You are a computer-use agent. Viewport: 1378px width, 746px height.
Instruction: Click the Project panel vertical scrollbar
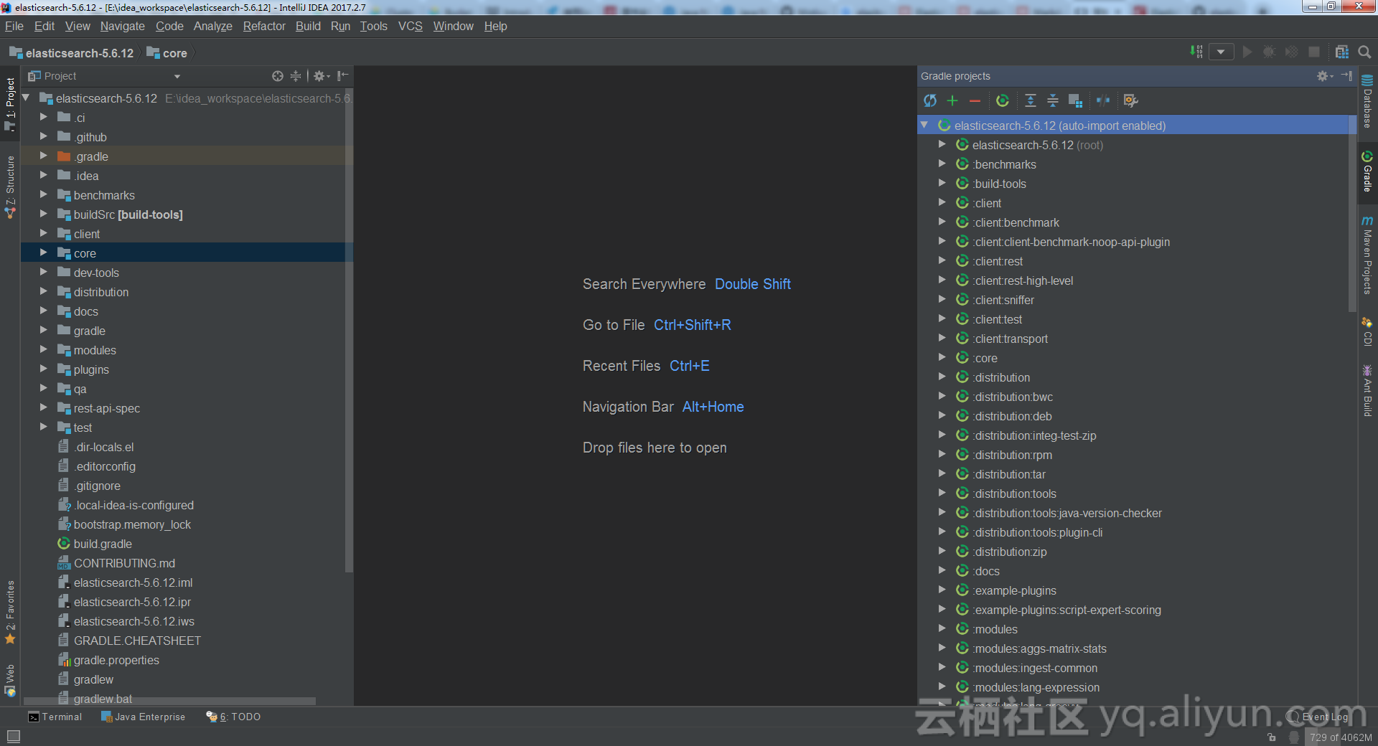pyautogui.click(x=349, y=330)
